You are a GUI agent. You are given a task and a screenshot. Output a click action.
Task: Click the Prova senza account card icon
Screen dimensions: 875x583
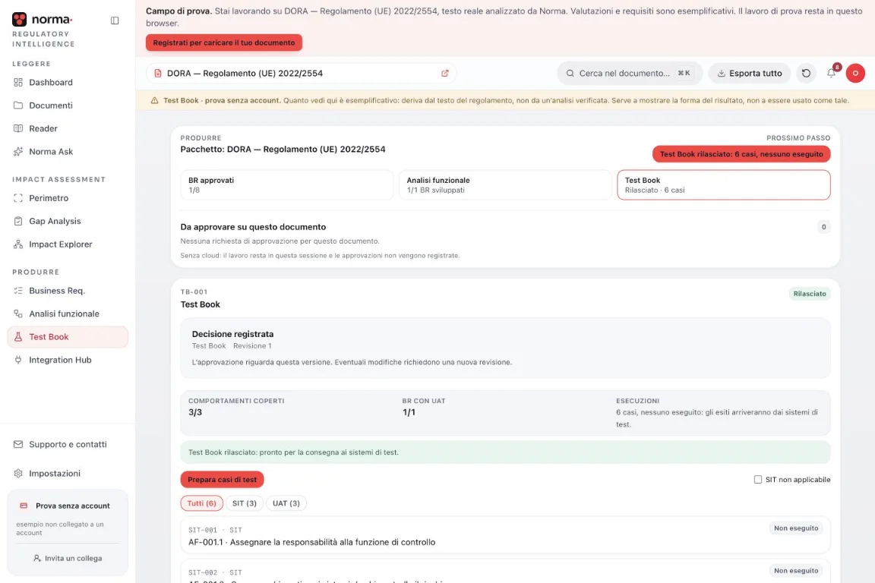pos(24,506)
